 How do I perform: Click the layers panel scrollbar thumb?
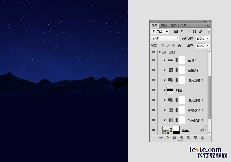click(209, 97)
